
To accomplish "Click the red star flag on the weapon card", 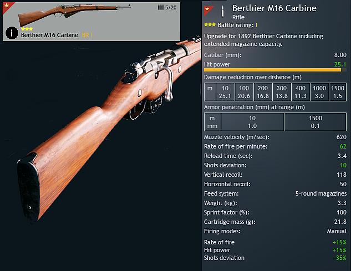I will (x=7, y=7).
